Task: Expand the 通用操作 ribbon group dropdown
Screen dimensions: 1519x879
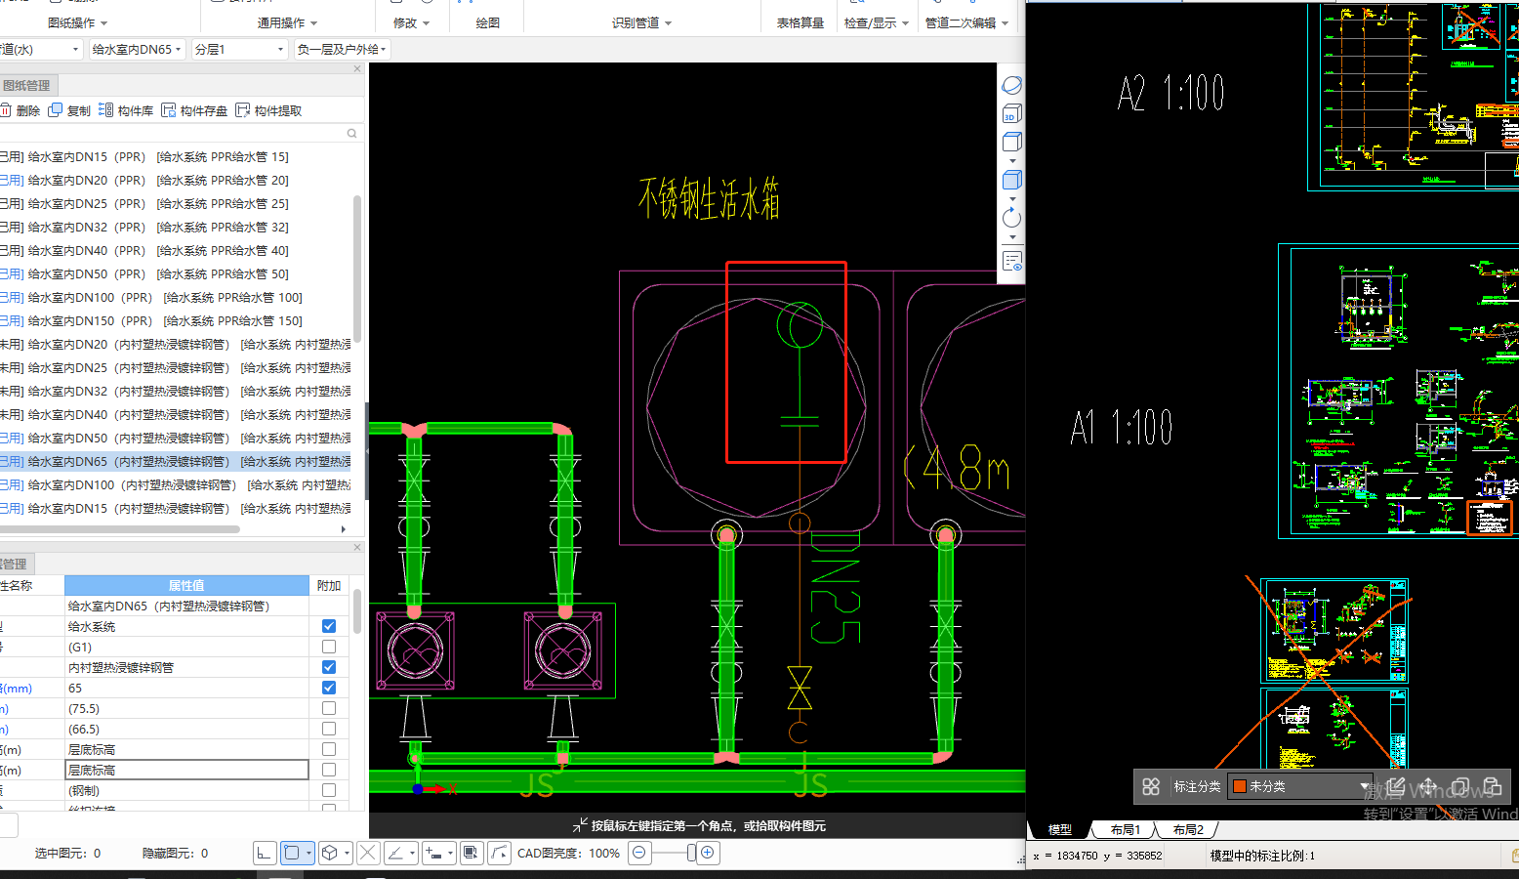Action: pyautogui.click(x=313, y=23)
